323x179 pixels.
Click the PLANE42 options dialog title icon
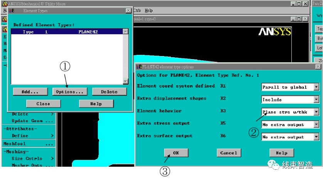pyautogui.click(x=139, y=67)
